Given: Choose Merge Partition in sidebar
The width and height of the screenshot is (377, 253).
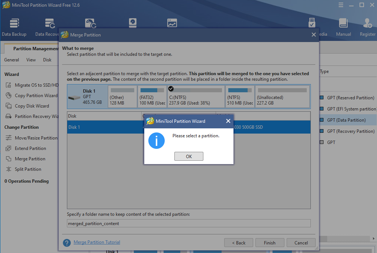Looking at the screenshot, I should coord(30,159).
